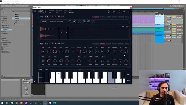This screenshot has width=186, height=105.
Task: Select Drums category in Ableton browser
Action: coord(5,20)
